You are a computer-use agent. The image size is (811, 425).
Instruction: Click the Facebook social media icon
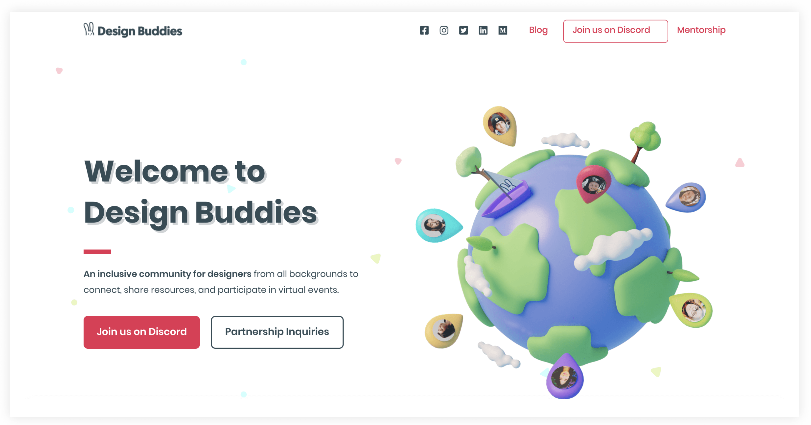pos(425,30)
